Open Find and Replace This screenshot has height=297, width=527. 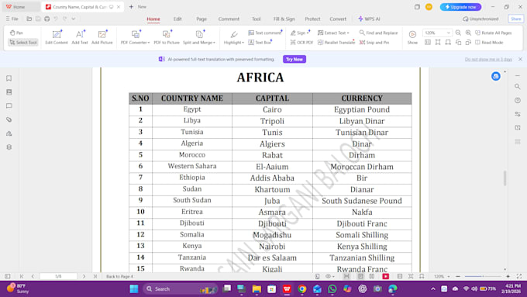[x=378, y=33]
